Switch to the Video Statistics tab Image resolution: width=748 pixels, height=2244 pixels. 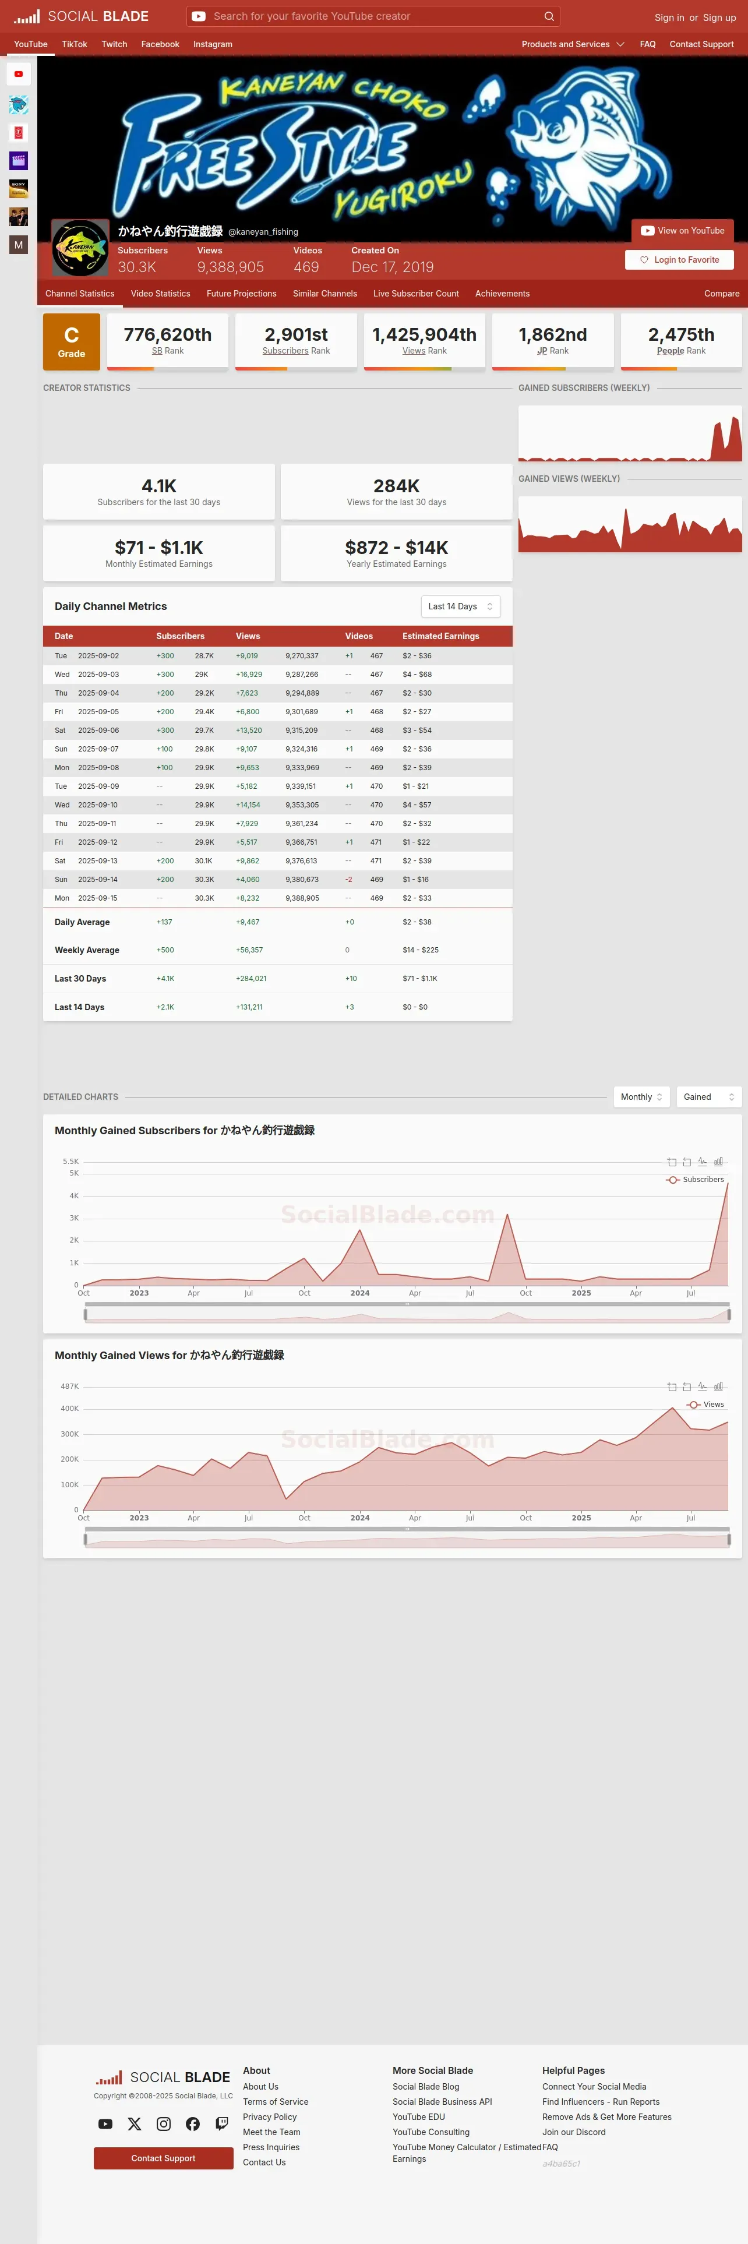[160, 294]
